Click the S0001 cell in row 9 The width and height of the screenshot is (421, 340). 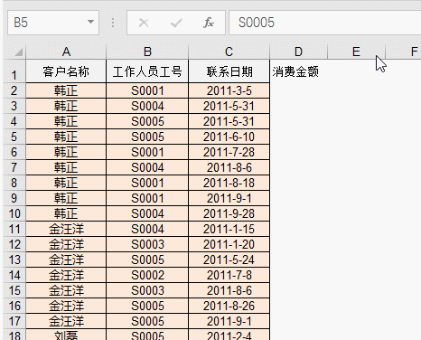(147, 198)
